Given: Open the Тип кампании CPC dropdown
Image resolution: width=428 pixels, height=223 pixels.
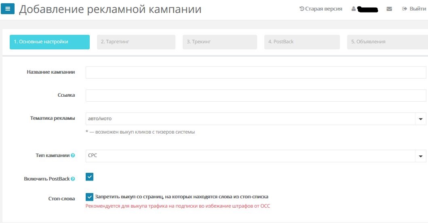Looking at the screenshot, I should pos(256,156).
